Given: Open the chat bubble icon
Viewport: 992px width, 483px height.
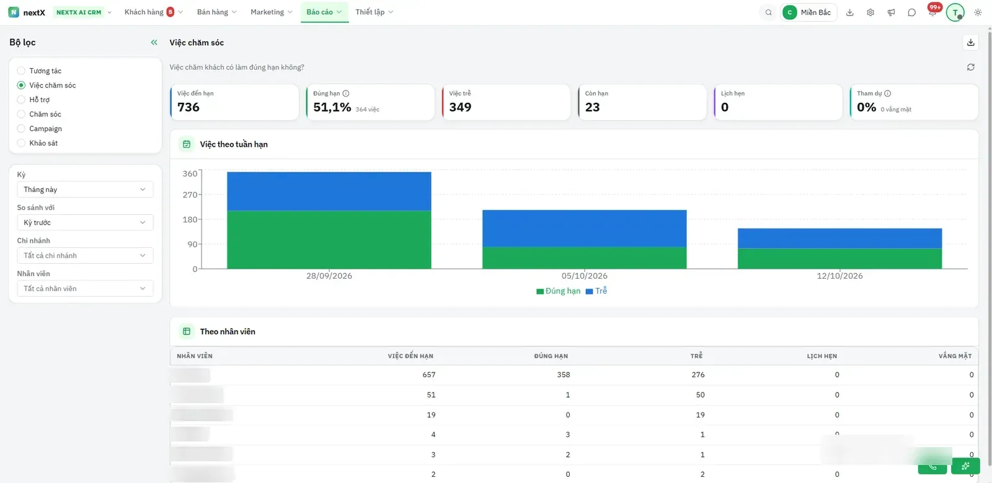Looking at the screenshot, I should coord(911,12).
